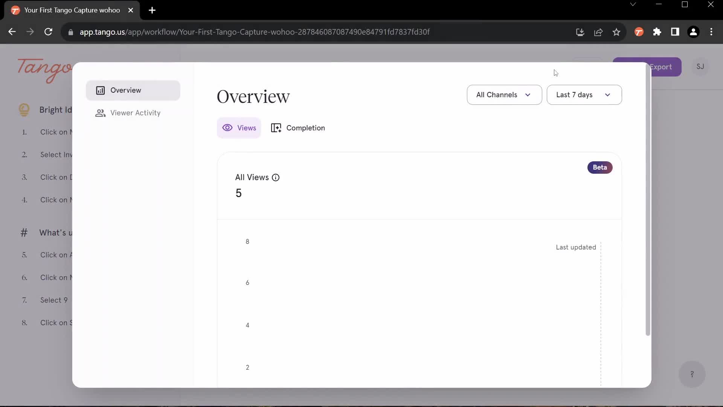Click the Overview page heading

[x=253, y=97]
